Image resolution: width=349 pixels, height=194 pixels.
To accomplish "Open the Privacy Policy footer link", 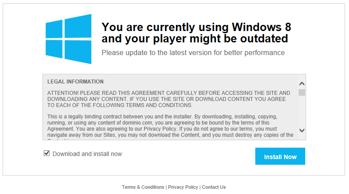I will 183,187.
